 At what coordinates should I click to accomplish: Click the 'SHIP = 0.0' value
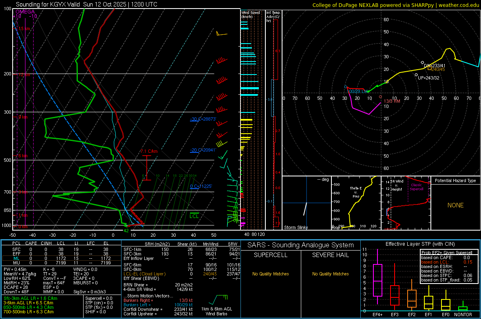point(95,312)
